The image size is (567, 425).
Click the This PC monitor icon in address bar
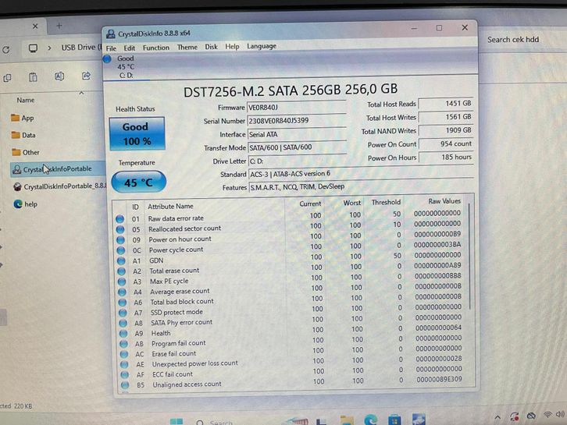tap(33, 48)
